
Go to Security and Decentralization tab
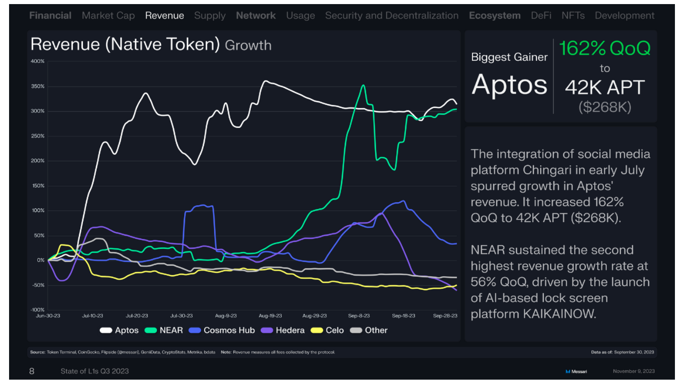click(x=392, y=15)
